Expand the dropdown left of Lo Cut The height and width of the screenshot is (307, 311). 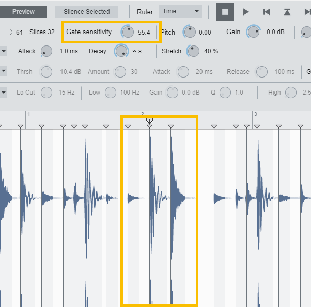(3, 93)
